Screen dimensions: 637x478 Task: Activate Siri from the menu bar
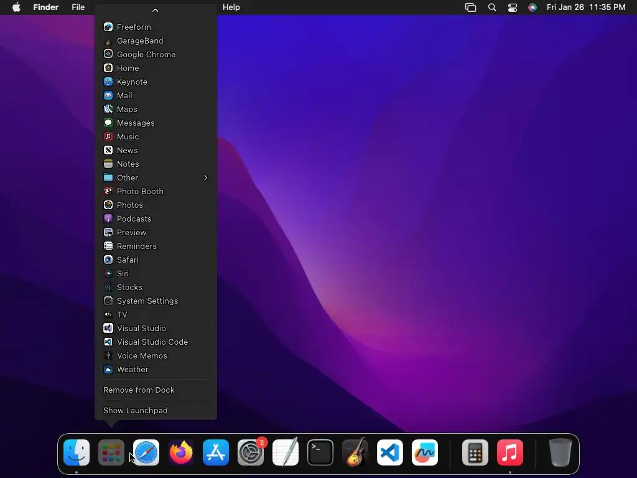(532, 7)
